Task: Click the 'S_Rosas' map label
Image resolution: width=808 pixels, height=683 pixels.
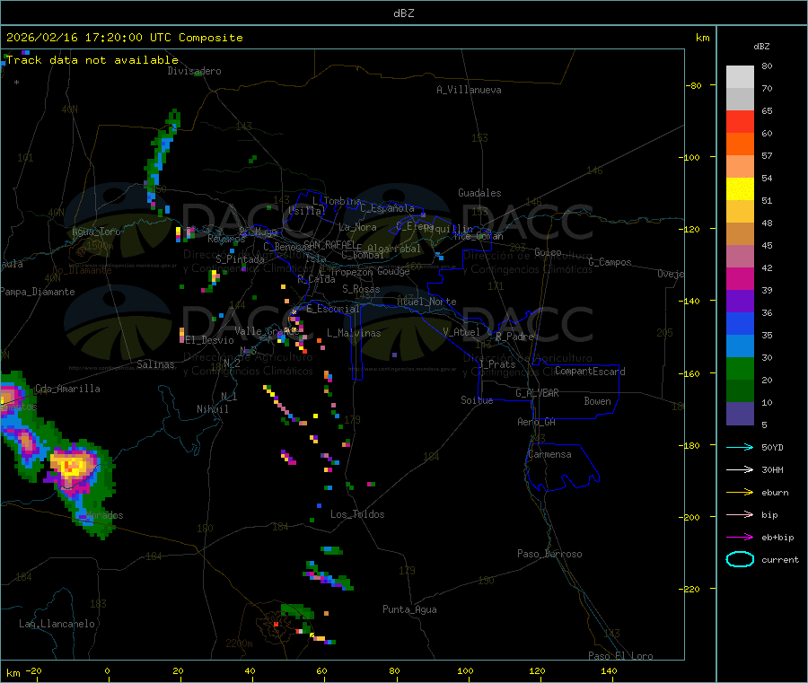Action: click(361, 289)
